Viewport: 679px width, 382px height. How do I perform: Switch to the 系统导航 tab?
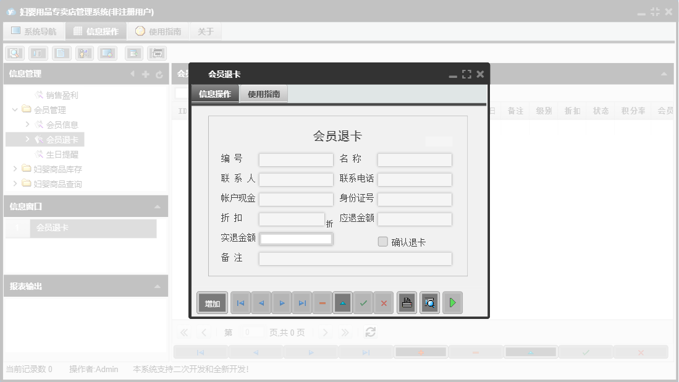pos(34,30)
